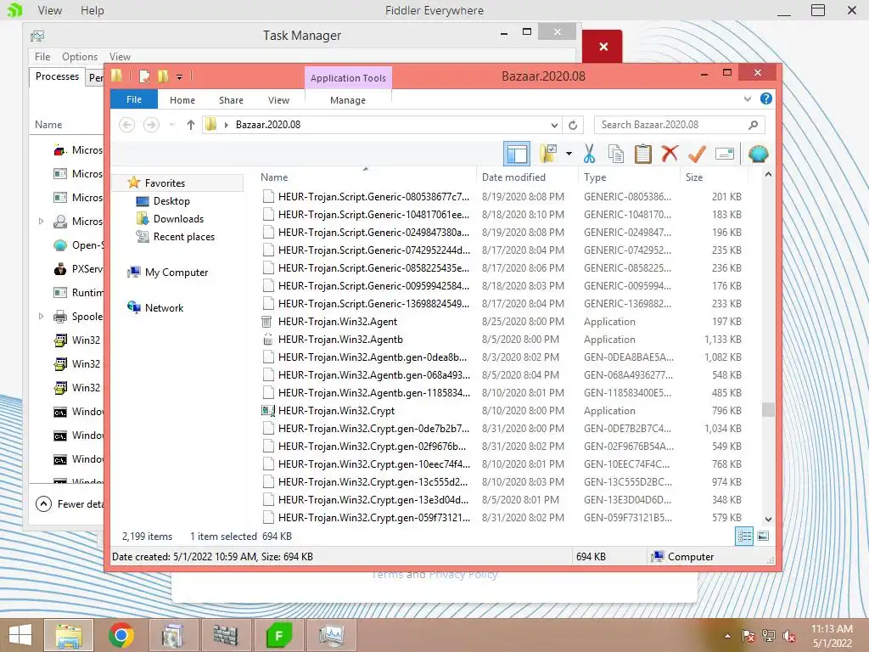Select My Computer in navigation pane
The height and width of the screenshot is (652, 869).
point(177,273)
